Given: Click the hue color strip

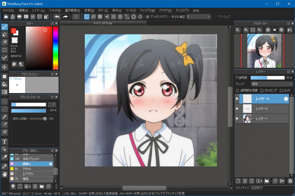Looking at the screenshot, I should 55,48.
